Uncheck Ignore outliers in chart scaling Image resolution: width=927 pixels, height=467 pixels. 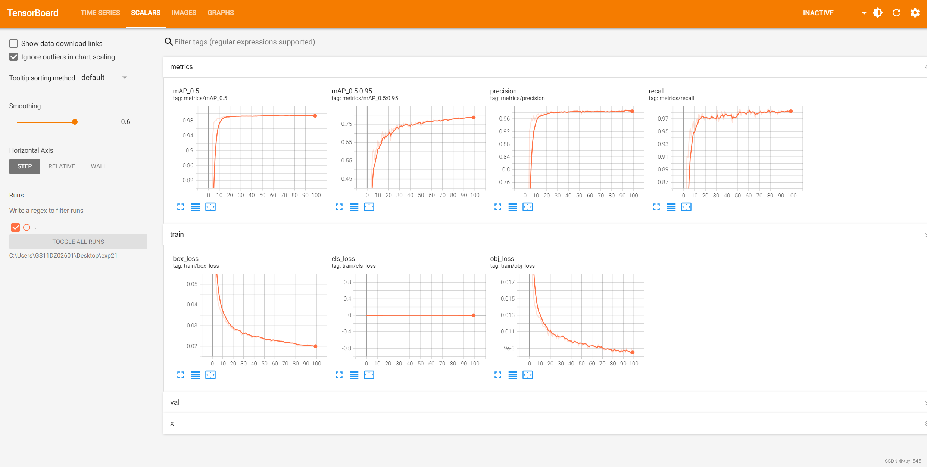click(x=13, y=57)
